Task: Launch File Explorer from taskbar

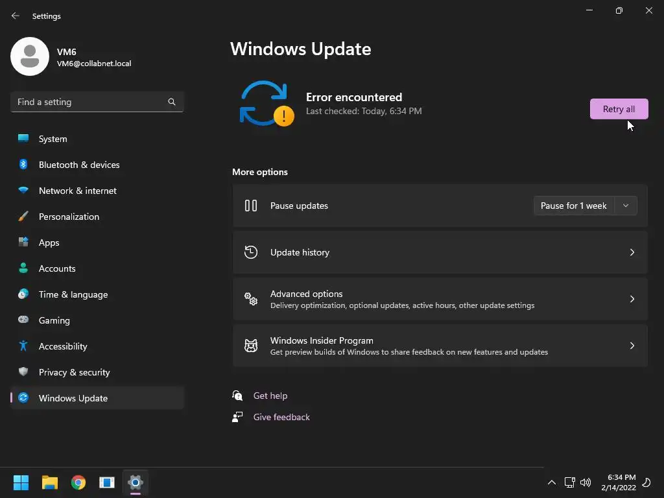Action: [49, 482]
